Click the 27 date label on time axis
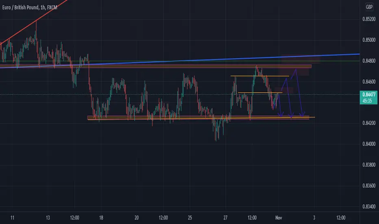This screenshot has height=224, width=379. (x=225, y=218)
